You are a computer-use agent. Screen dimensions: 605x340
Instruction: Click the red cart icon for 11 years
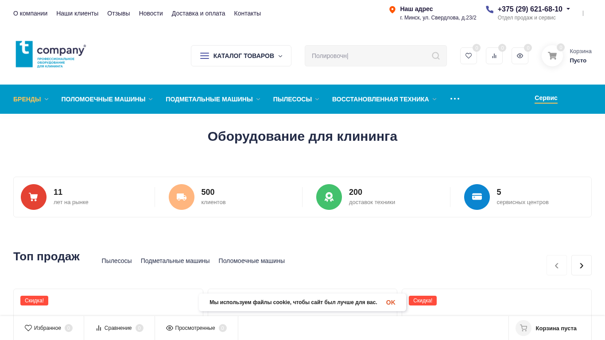(34, 197)
